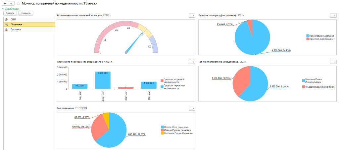Click the CRM dashboard icon
The width and height of the screenshot is (339, 150).
coord(6,19)
